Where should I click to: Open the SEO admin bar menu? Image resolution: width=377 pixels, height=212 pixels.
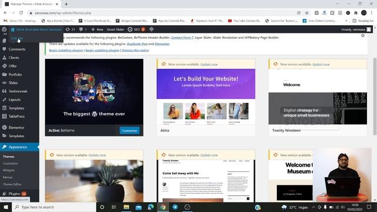[136, 29]
